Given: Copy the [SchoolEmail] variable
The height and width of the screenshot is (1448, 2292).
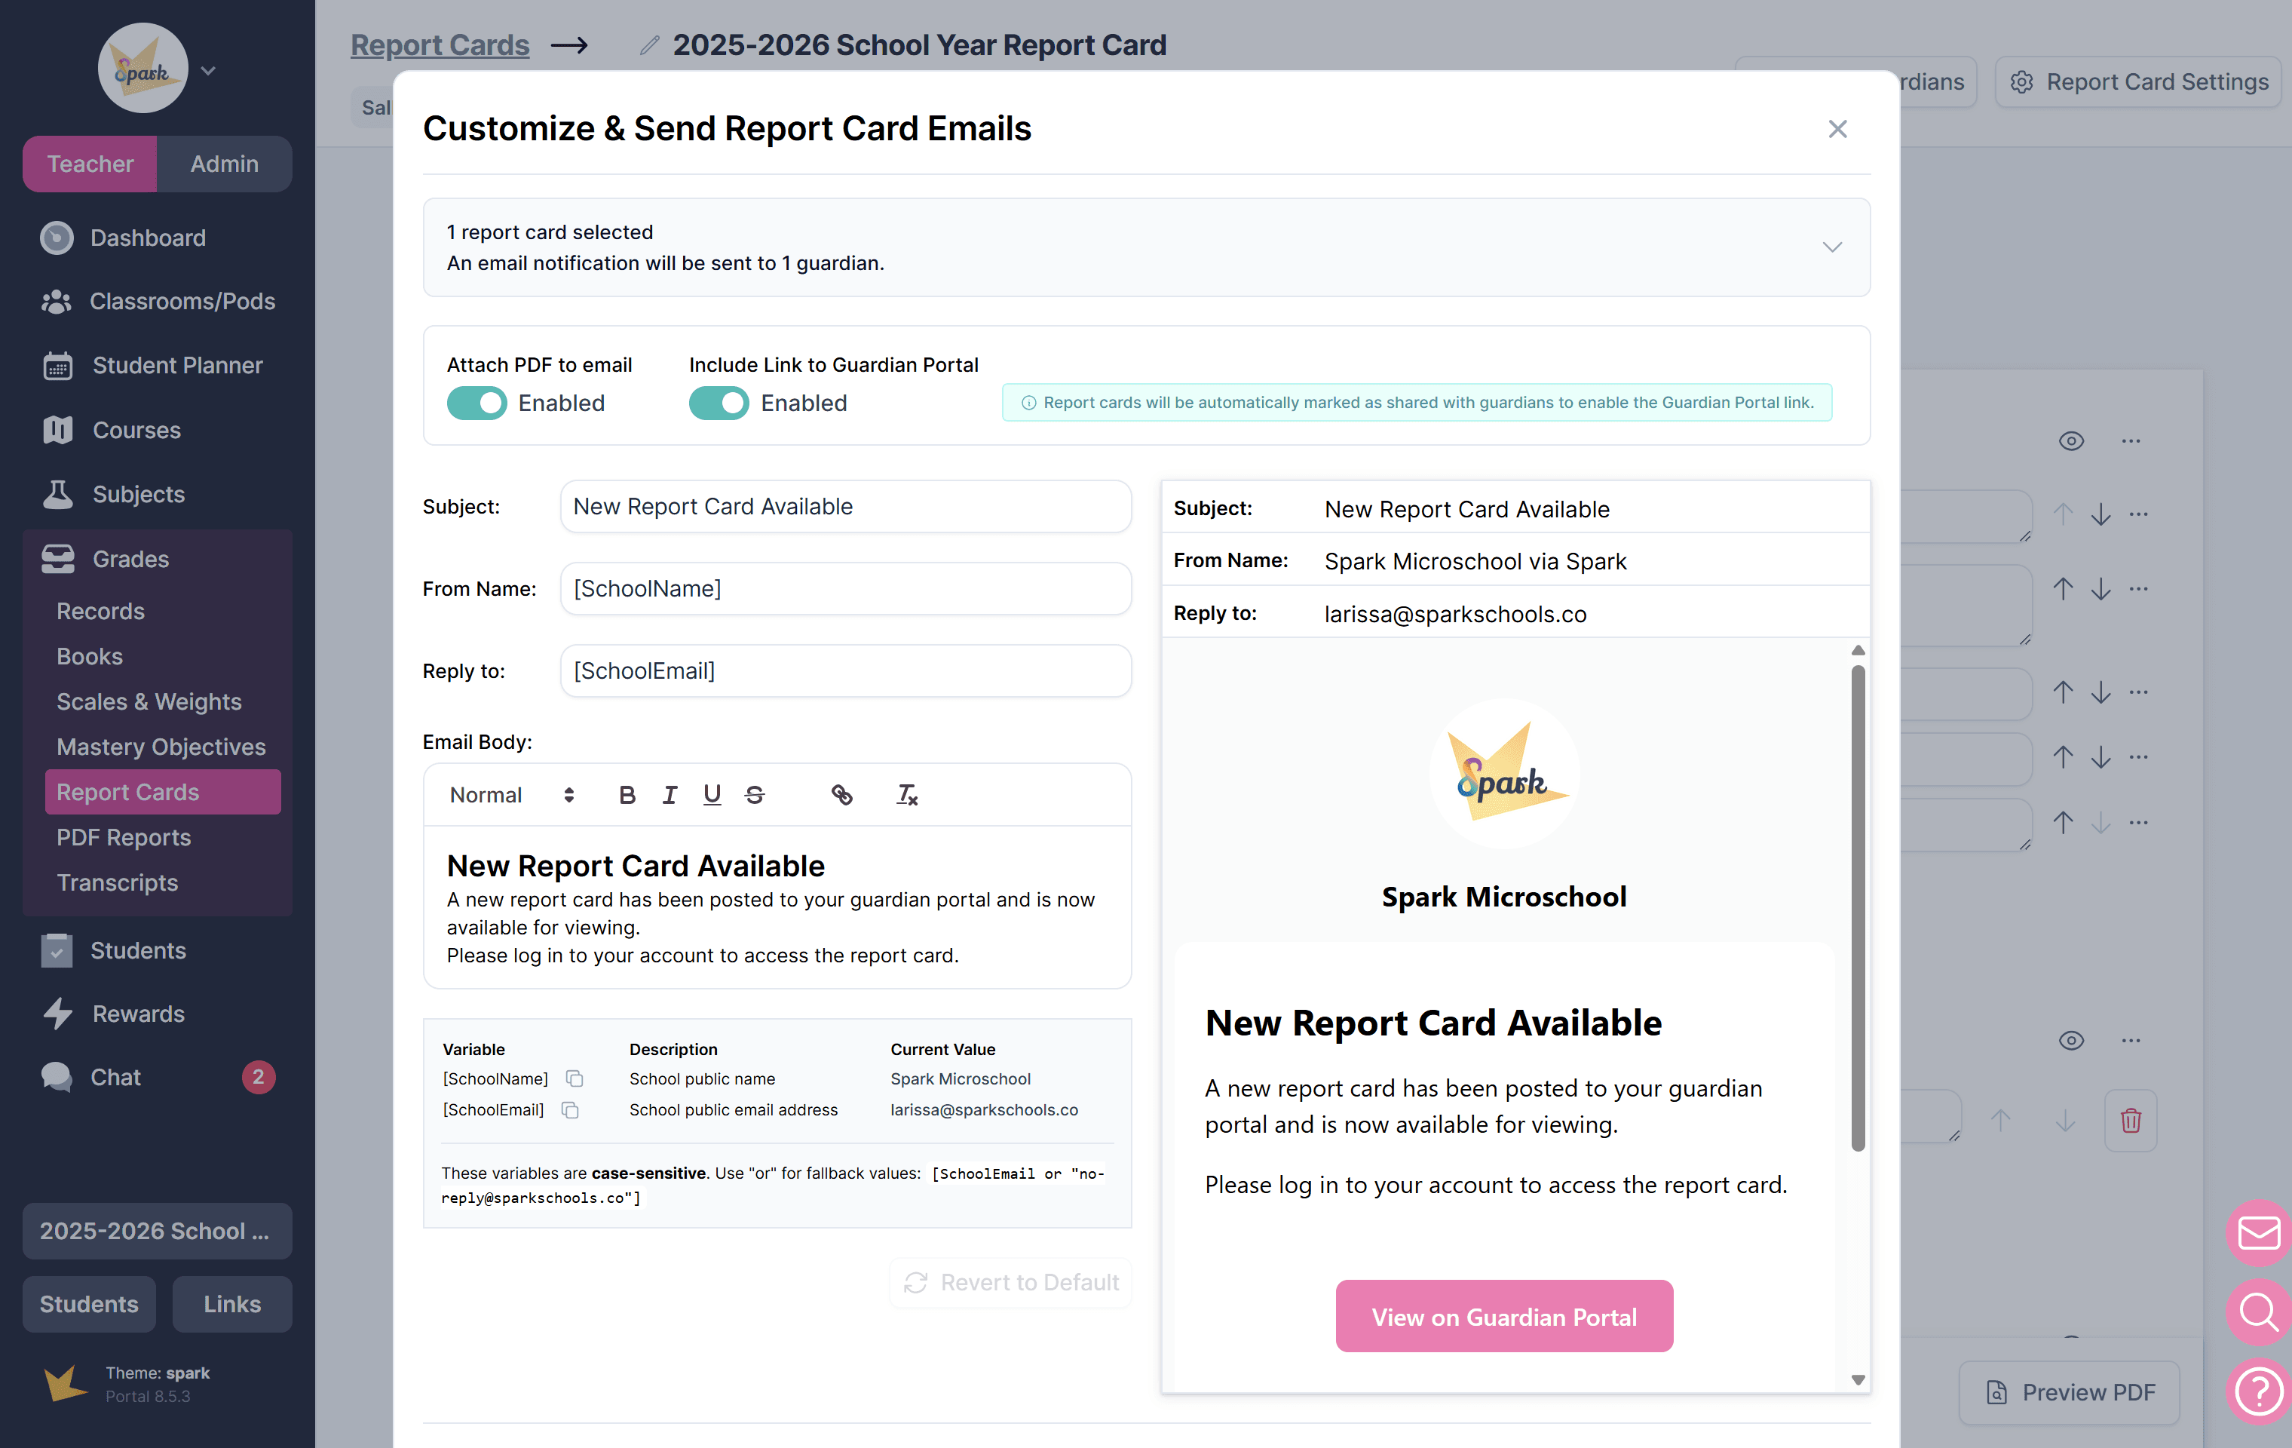Looking at the screenshot, I should point(570,1110).
